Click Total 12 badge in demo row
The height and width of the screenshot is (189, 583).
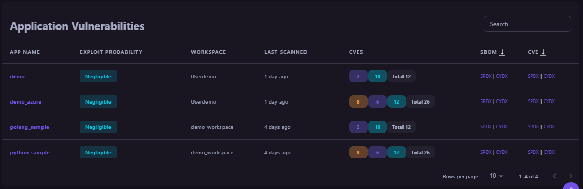(401, 77)
